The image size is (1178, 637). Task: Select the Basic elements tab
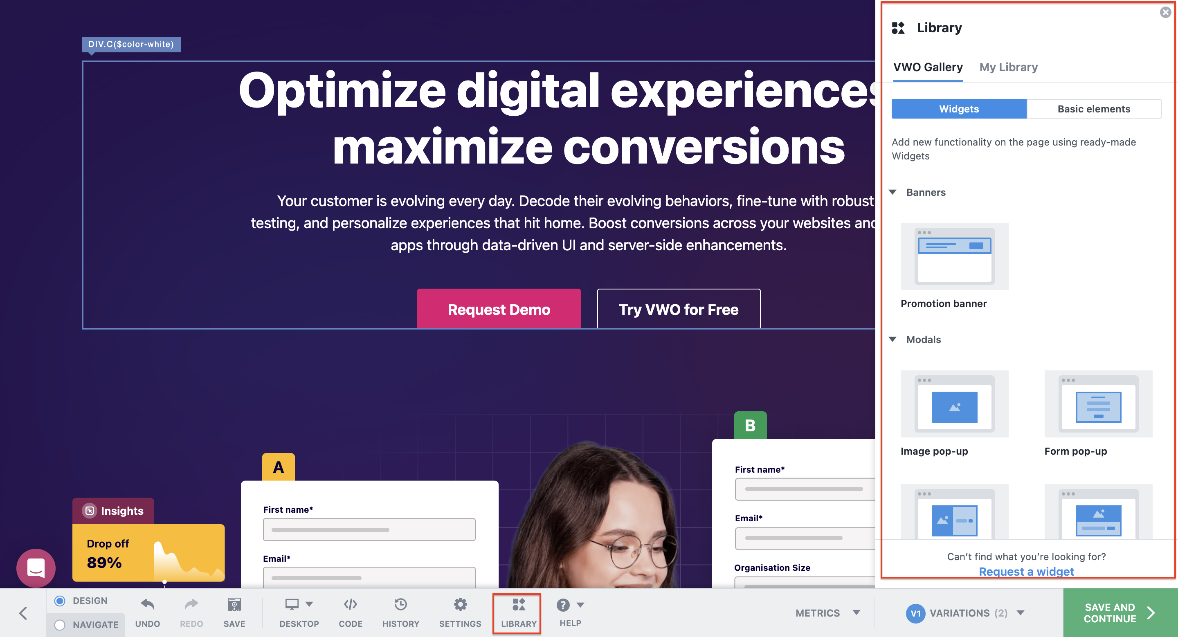point(1093,109)
